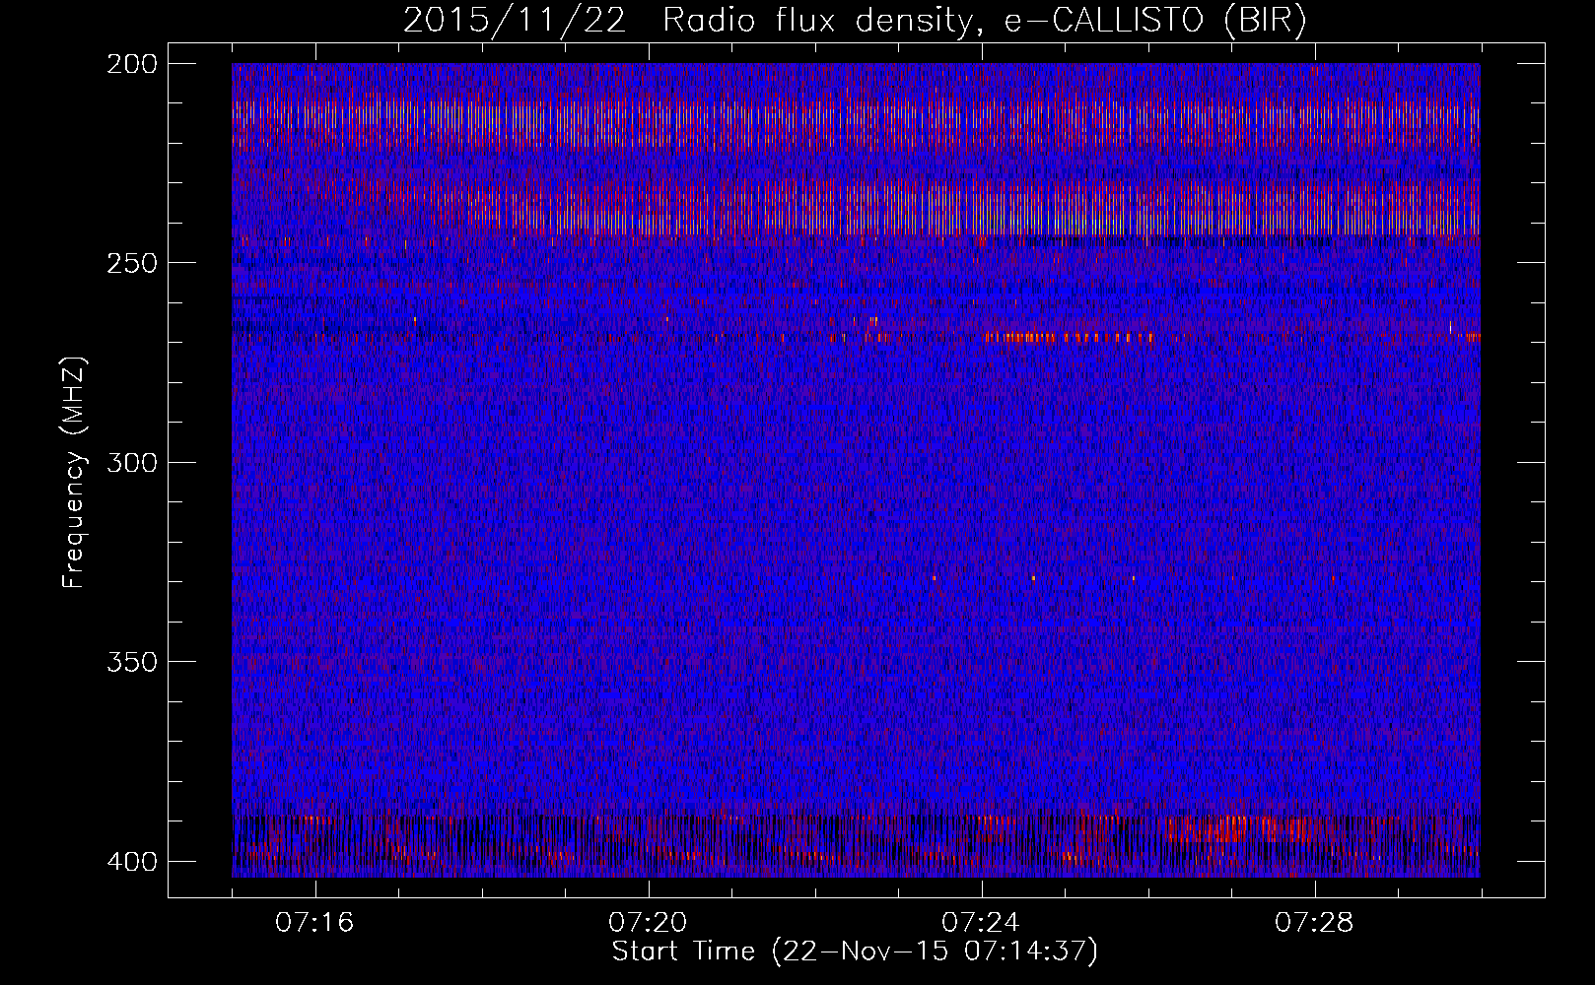This screenshot has width=1595, height=985.
Task: Click the 250 frequency tick label
Action: pos(131,263)
